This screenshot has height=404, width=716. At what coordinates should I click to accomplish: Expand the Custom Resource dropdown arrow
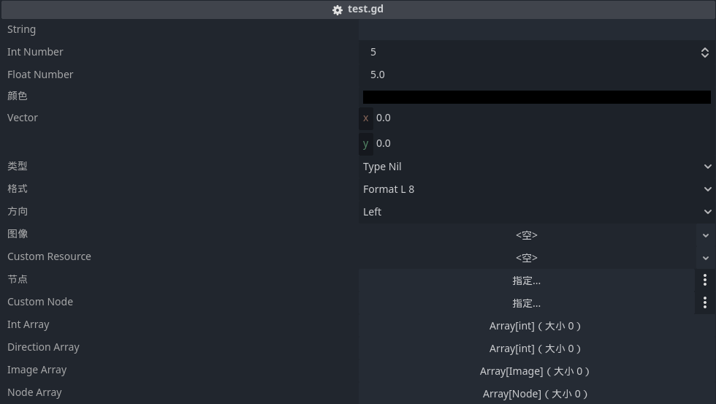[705, 258]
